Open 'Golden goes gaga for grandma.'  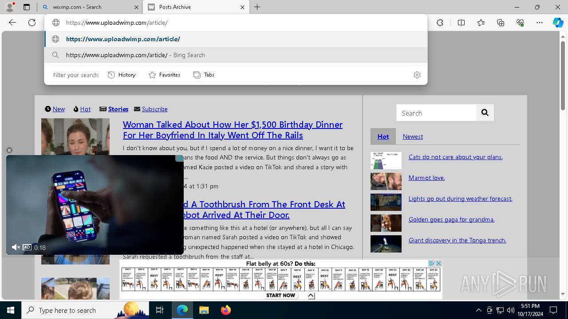coord(451,219)
